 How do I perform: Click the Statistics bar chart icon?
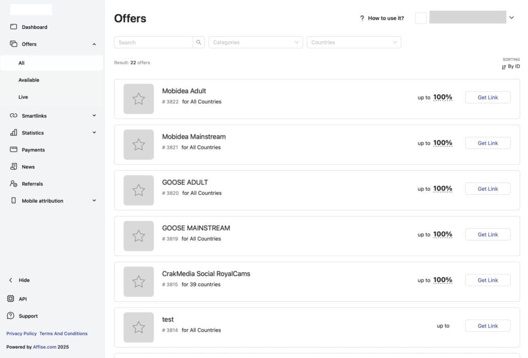tap(13, 133)
